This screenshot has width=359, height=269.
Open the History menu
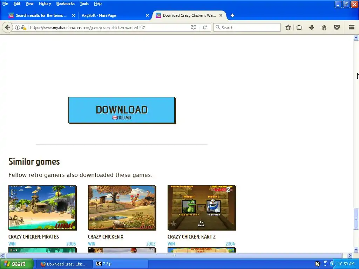tap(45, 4)
